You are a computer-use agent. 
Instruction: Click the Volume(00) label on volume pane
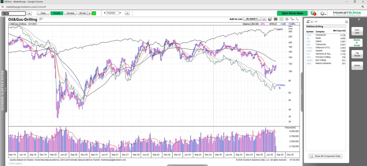point(290,128)
